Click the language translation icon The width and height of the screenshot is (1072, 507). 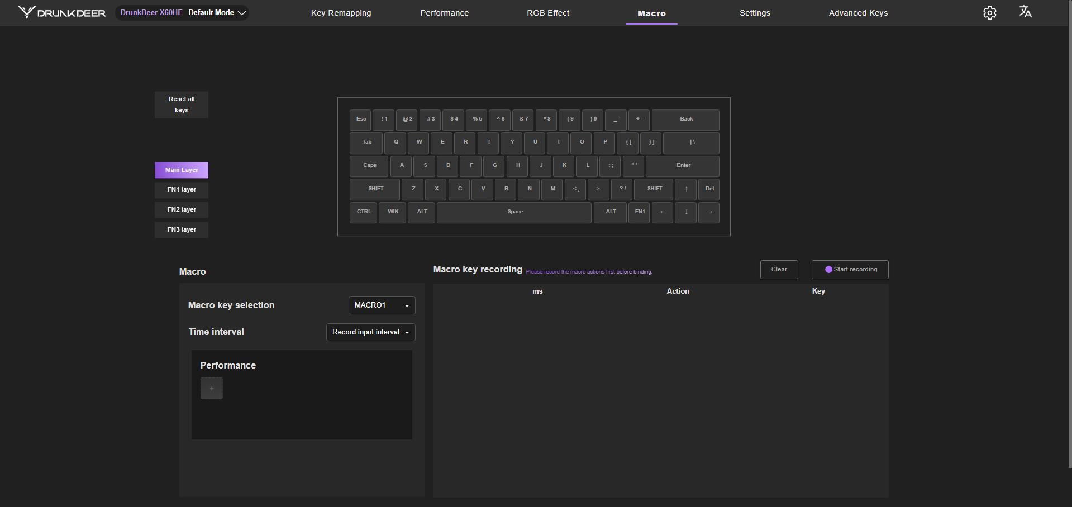point(1025,12)
